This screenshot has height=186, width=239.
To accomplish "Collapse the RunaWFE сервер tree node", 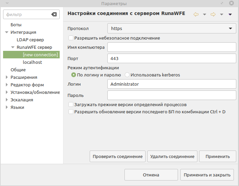I will (x=13, y=47).
